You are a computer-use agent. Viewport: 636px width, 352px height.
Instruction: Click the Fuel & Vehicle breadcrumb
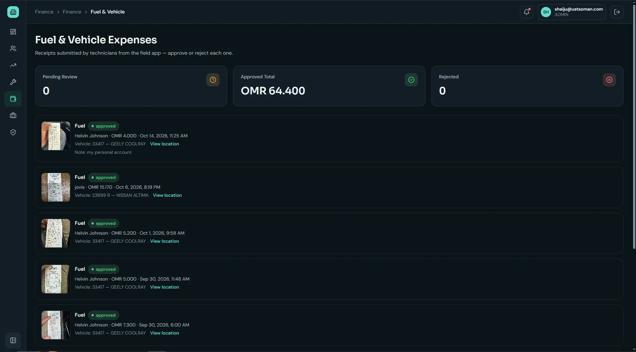108,12
